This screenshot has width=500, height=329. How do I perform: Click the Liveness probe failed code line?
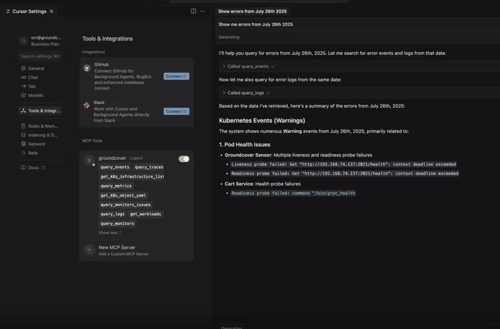click(x=344, y=164)
